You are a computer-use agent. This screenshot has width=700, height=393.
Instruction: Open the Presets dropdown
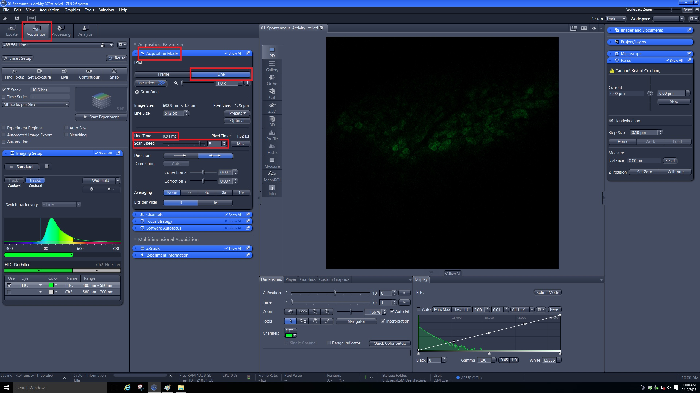coord(237,113)
